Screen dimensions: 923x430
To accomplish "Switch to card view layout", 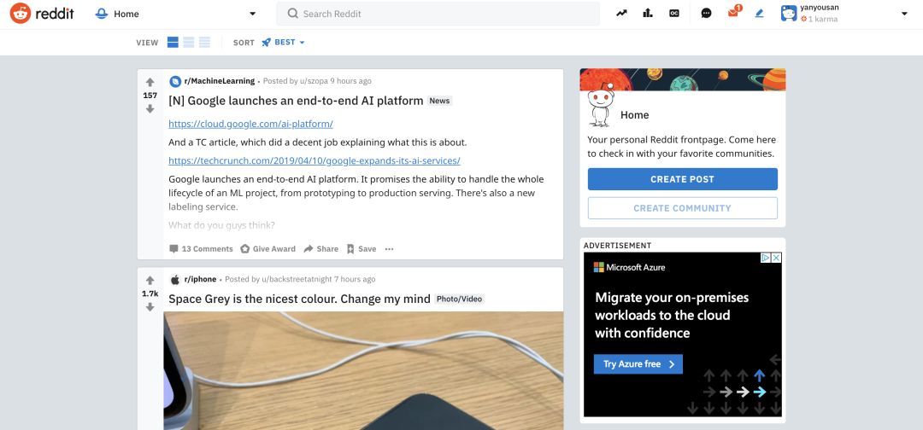I will pyautogui.click(x=173, y=43).
